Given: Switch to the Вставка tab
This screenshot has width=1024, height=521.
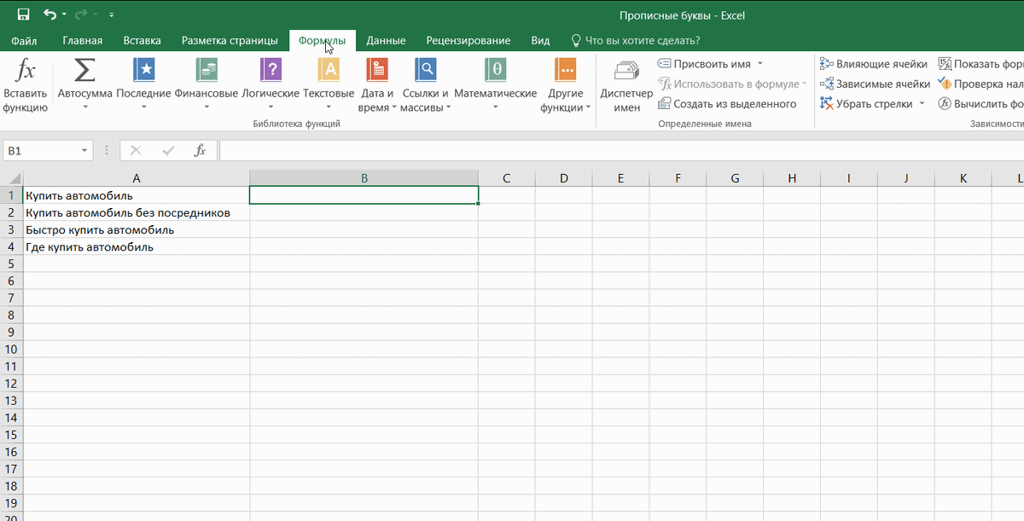Looking at the screenshot, I should point(142,40).
